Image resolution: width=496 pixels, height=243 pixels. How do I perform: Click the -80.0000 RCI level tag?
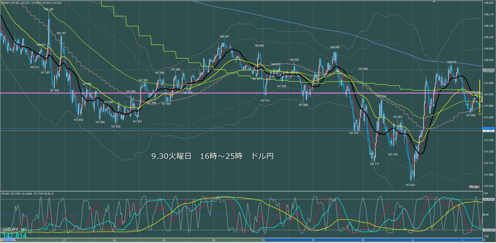488,230
